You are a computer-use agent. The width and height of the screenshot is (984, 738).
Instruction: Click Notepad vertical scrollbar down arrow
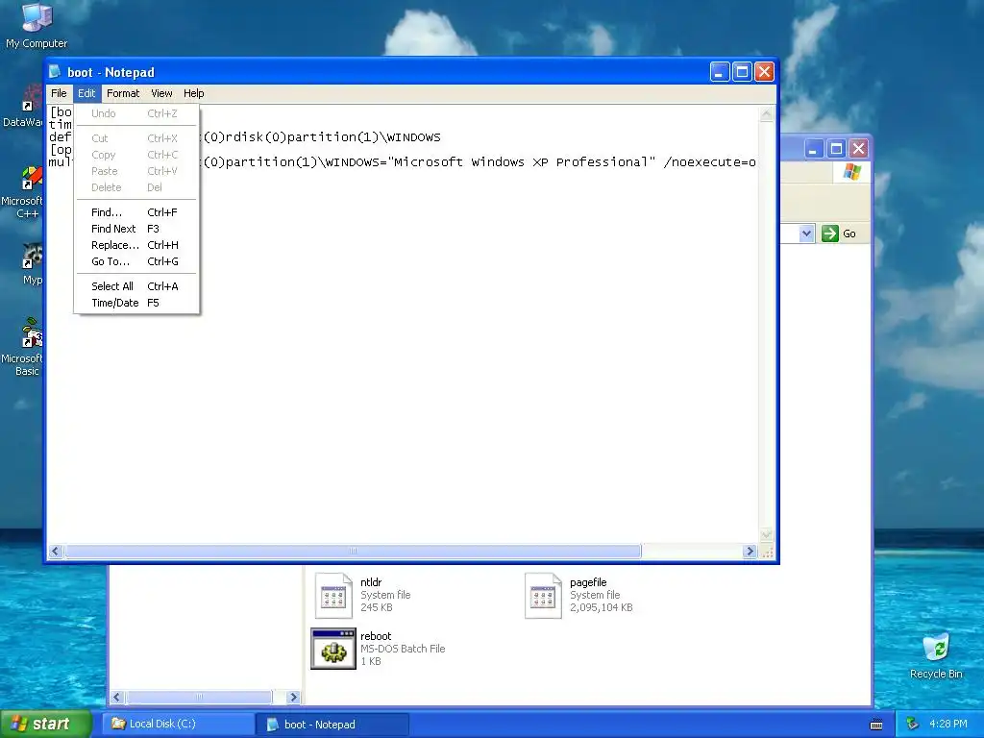coord(766,534)
